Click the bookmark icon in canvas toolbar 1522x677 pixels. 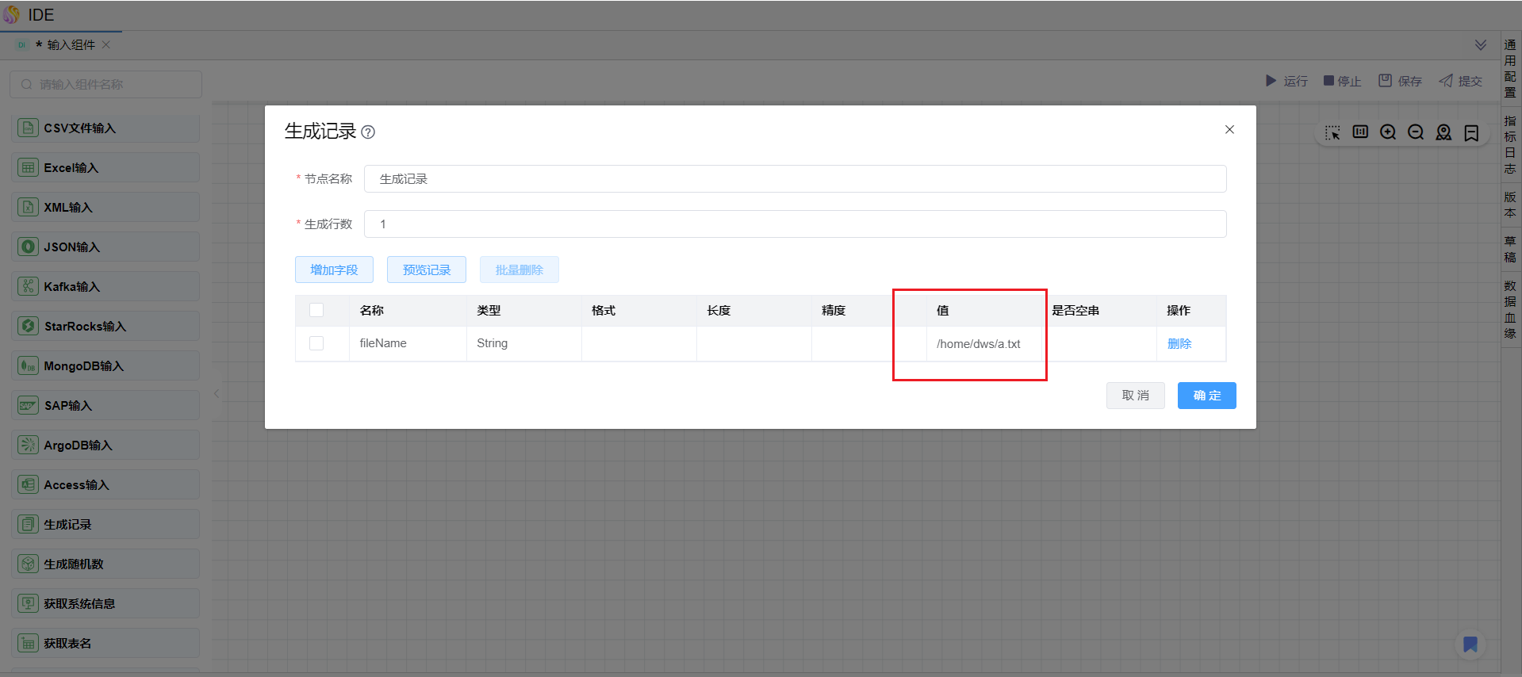[x=1471, y=132]
